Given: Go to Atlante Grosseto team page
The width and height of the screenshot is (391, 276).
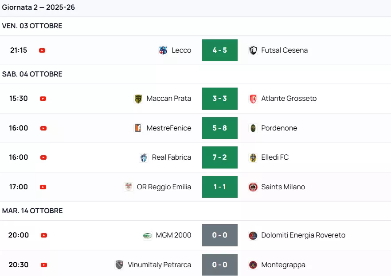Looking at the screenshot, I should (289, 99).
